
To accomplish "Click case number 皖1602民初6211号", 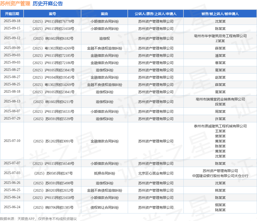I will 53,102.
